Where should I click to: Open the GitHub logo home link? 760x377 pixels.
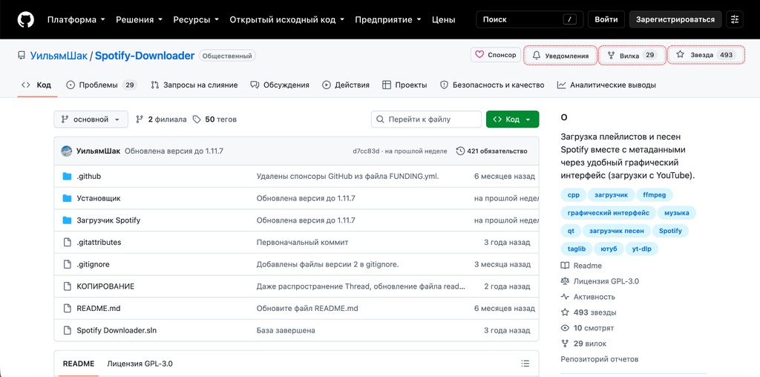point(26,19)
